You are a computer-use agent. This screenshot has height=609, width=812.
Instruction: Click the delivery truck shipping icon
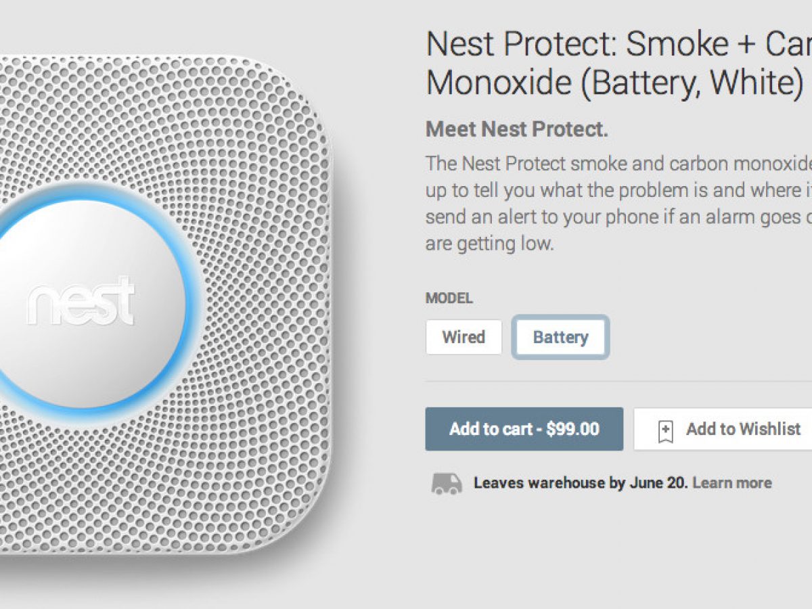(447, 483)
